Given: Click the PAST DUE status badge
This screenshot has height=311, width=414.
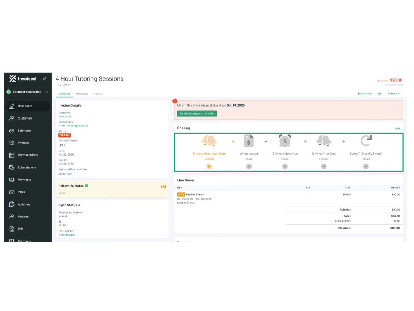Looking at the screenshot, I should pyautogui.click(x=65, y=135).
